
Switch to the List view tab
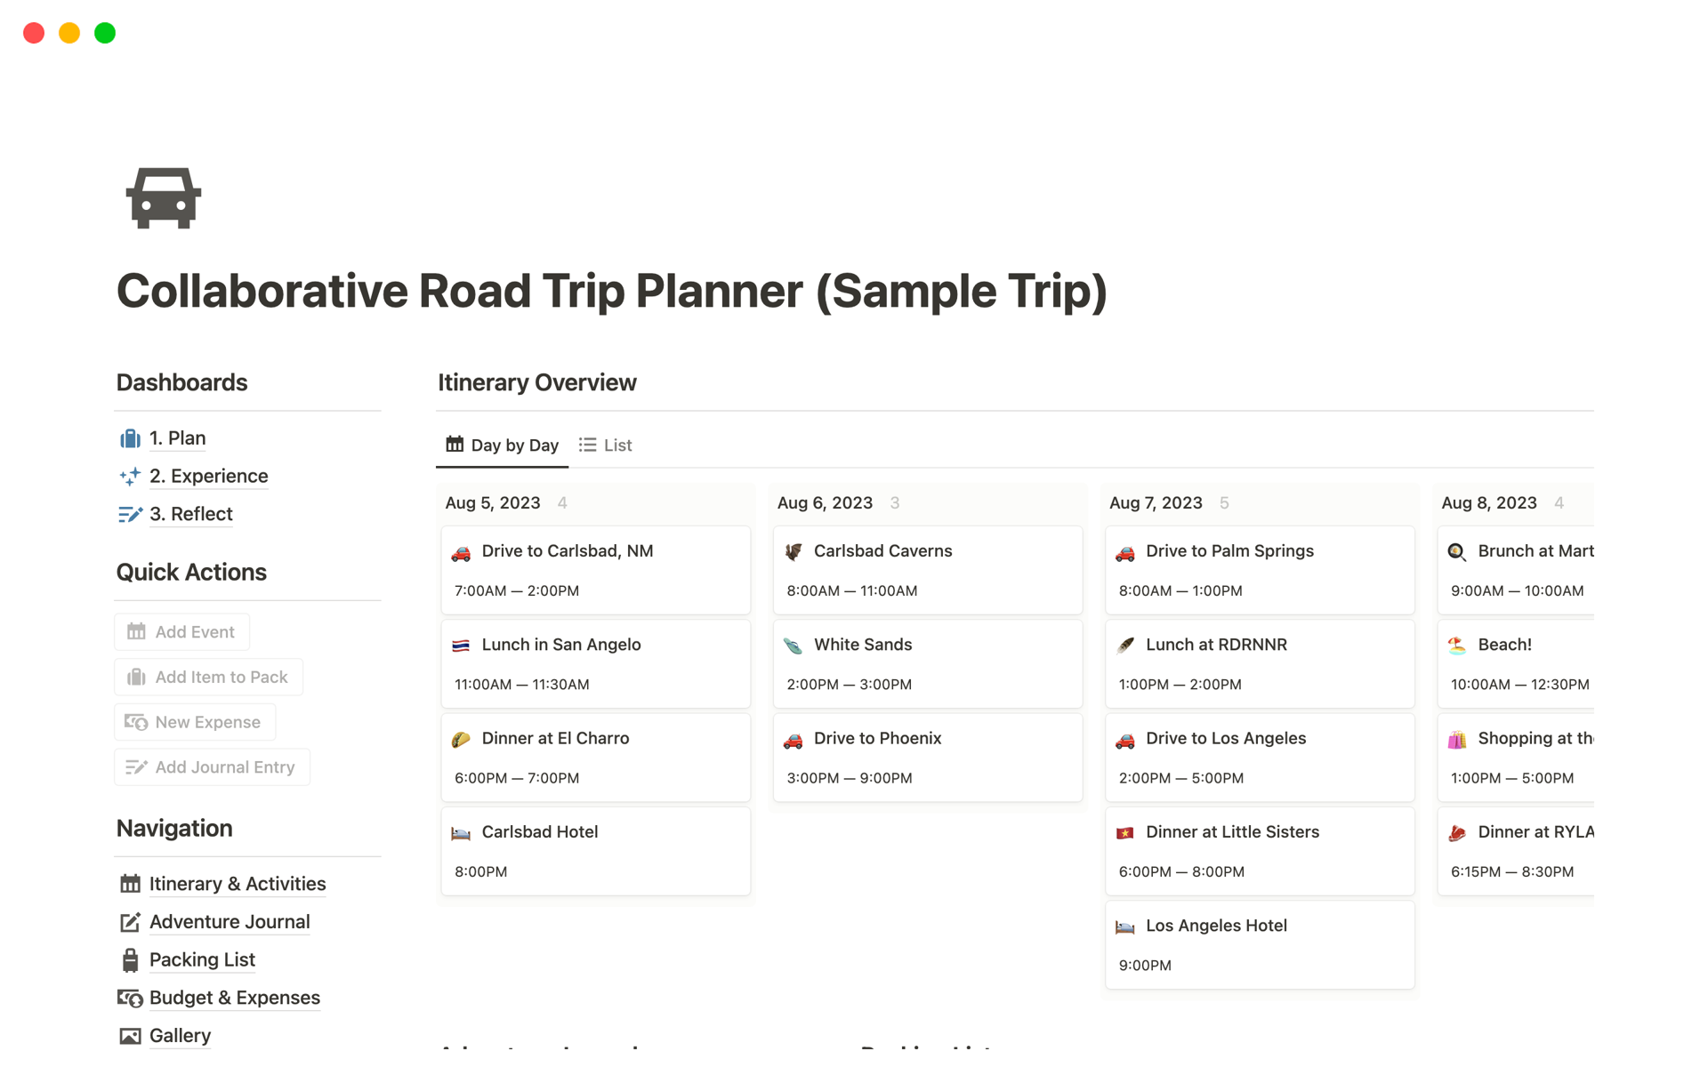606,445
